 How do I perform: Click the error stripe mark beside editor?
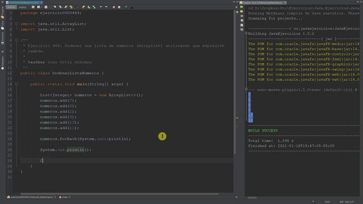pos(237,118)
